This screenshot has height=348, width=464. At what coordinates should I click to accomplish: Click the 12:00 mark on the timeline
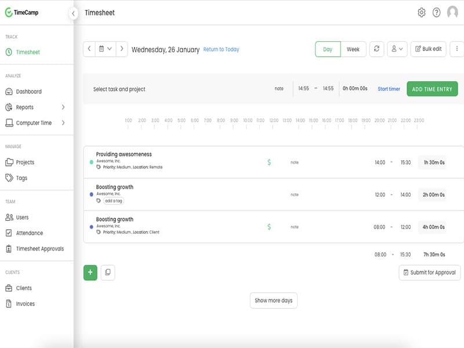[274, 121]
